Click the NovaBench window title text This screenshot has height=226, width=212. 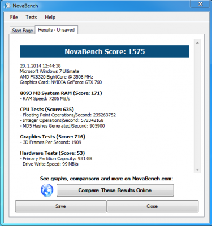click(x=25, y=6)
